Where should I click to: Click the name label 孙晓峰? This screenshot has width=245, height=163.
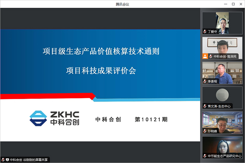tap(212, 131)
